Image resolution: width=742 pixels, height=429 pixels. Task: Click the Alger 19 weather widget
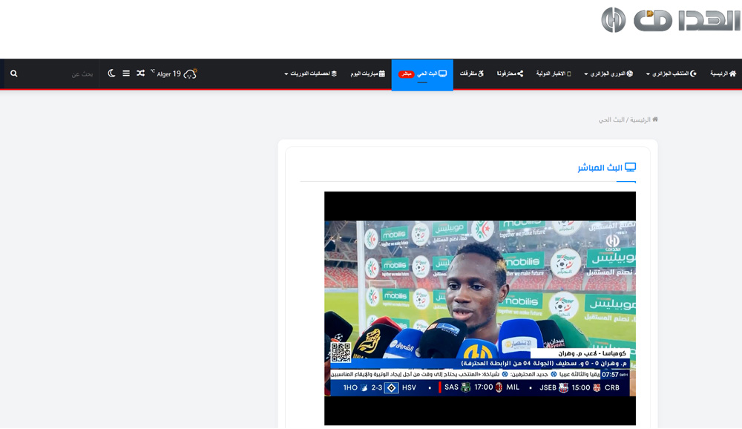click(174, 73)
